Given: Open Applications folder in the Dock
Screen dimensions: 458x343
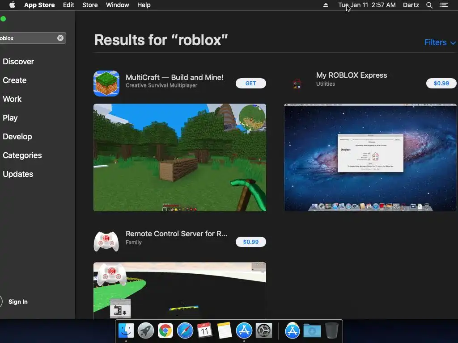Looking at the screenshot, I should pyautogui.click(x=293, y=331).
